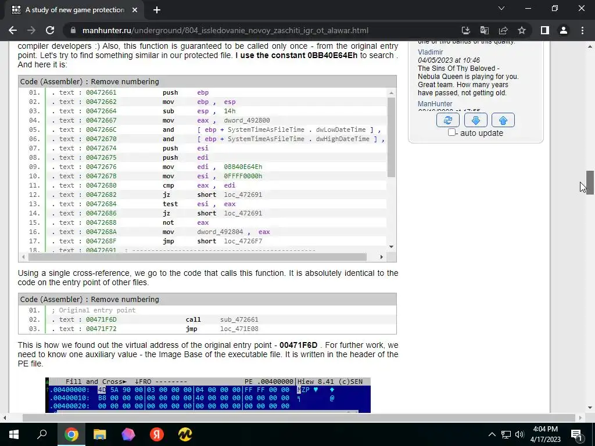Click code block horizontal scrollbar thumb
The image size is (595, 446).
pos(198,257)
